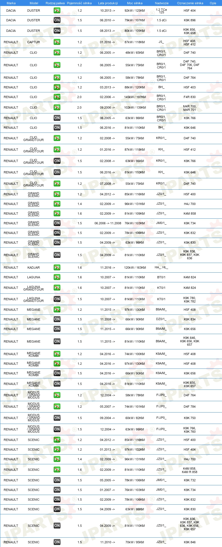The width and height of the screenshot is (222, 547).
Task: Select the '70kW / 95KM' power cell
Action: tap(135, 542)
